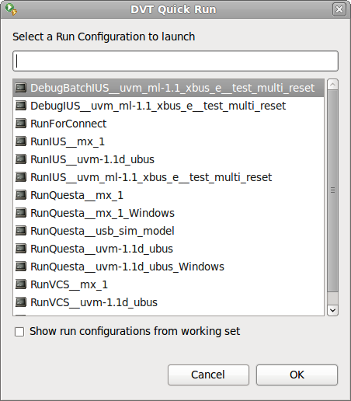Click the Cancel button

[208, 375]
